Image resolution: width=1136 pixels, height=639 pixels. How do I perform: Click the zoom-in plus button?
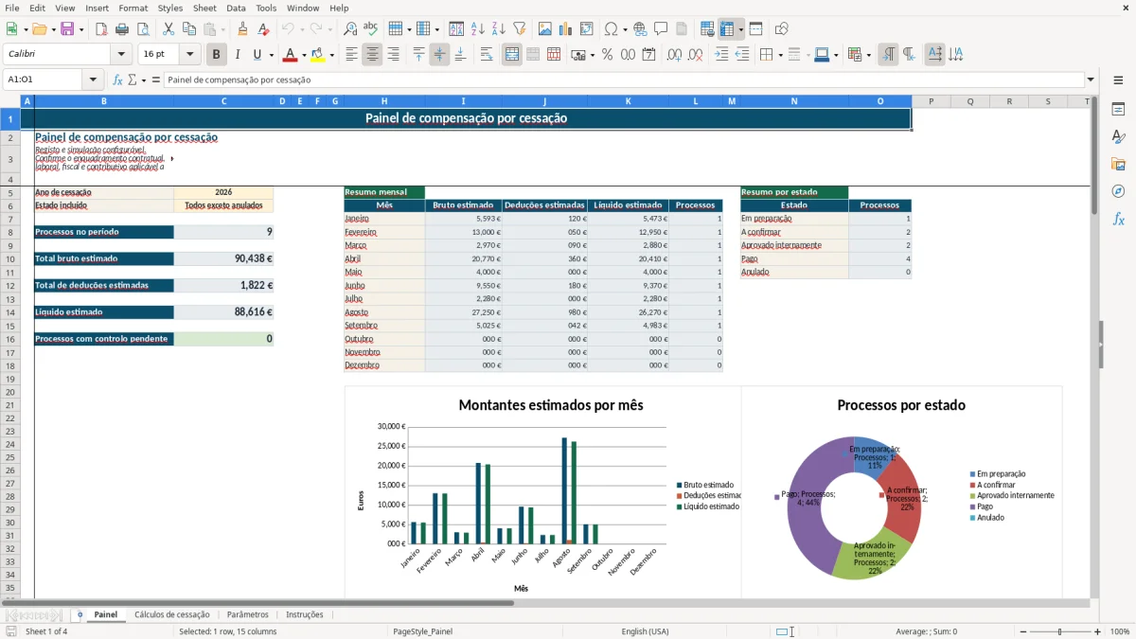click(x=1098, y=631)
